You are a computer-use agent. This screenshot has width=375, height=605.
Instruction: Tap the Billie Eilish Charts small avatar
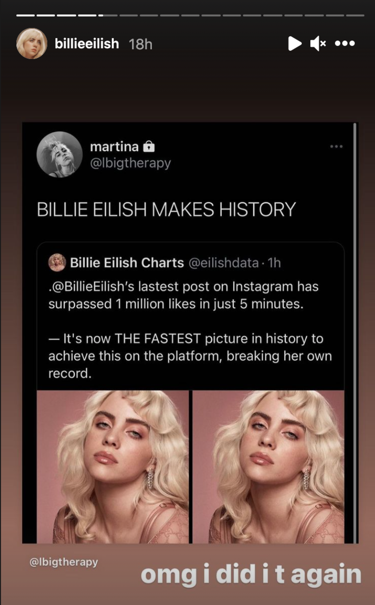click(x=57, y=262)
